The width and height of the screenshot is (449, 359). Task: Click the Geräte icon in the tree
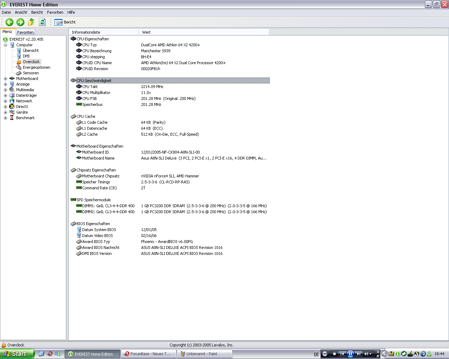tap(12, 112)
